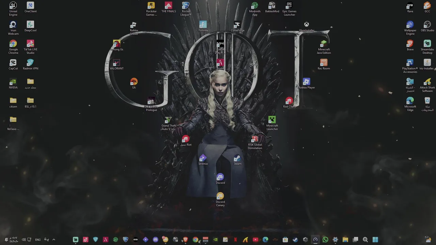
Task: Open the BakkesMod desktop shortcut
Action: pyautogui.click(x=272, y=7)
